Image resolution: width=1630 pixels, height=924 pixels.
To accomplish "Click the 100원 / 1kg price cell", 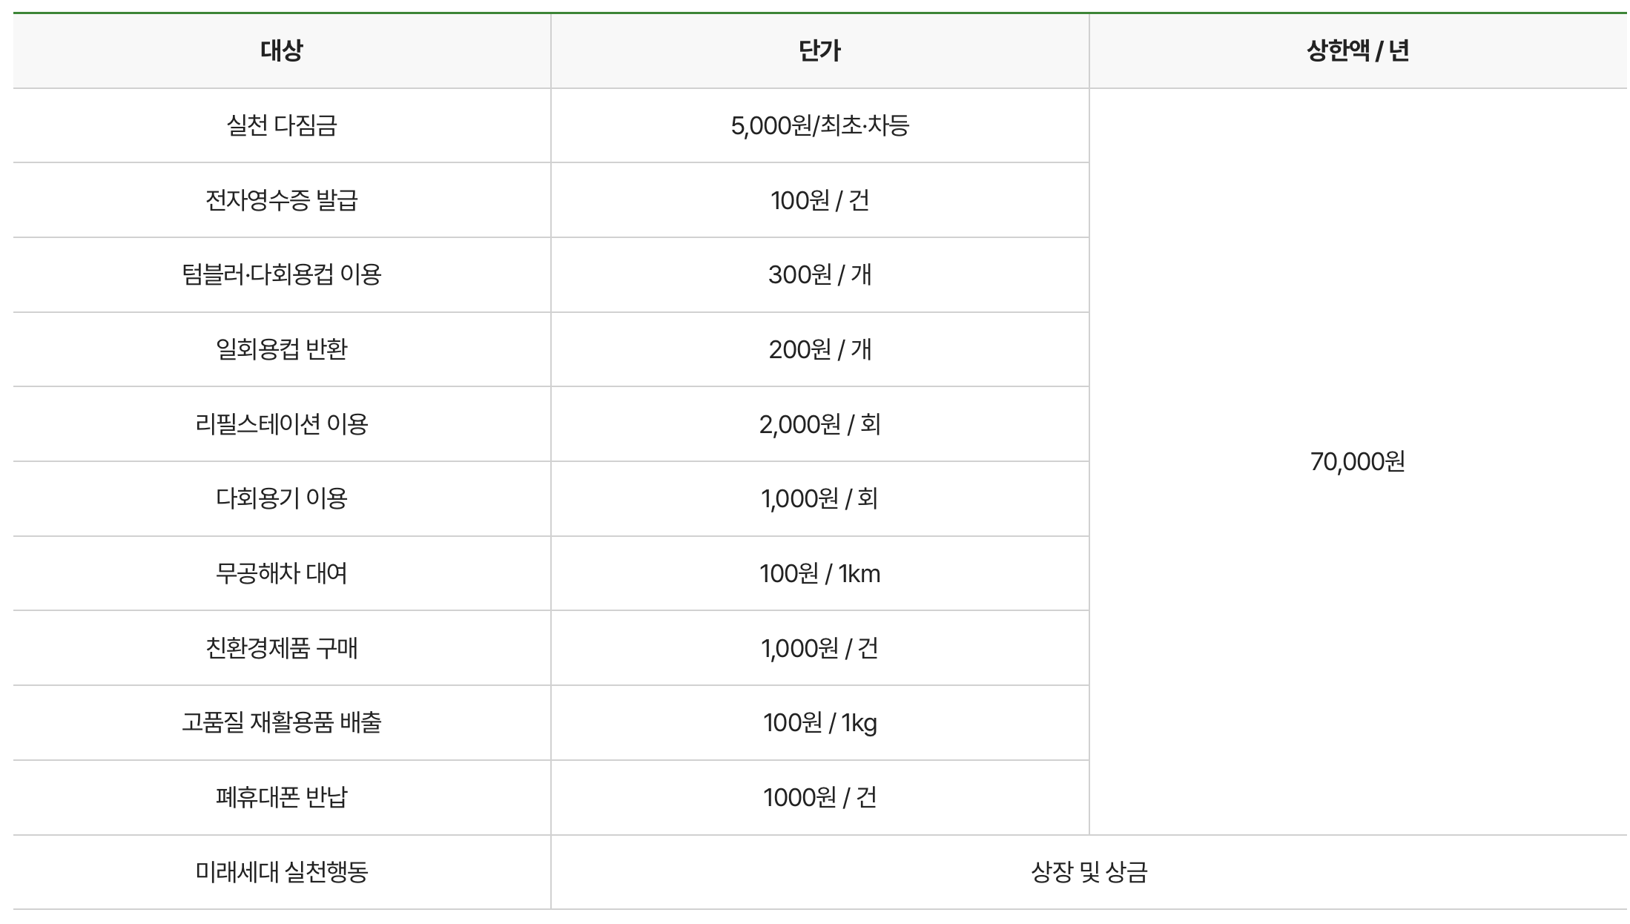I will click(x=820, y=722).
